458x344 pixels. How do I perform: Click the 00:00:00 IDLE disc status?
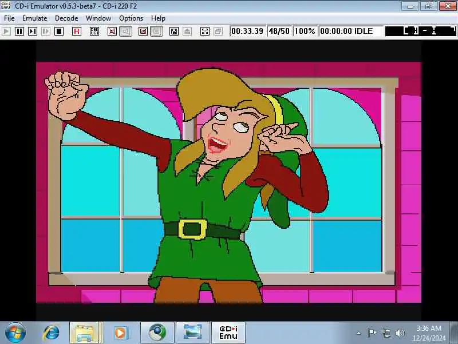[351, 32]
